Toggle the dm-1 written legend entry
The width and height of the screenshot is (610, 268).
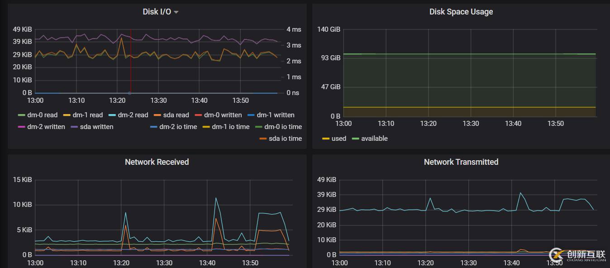(x=276, y=115)
